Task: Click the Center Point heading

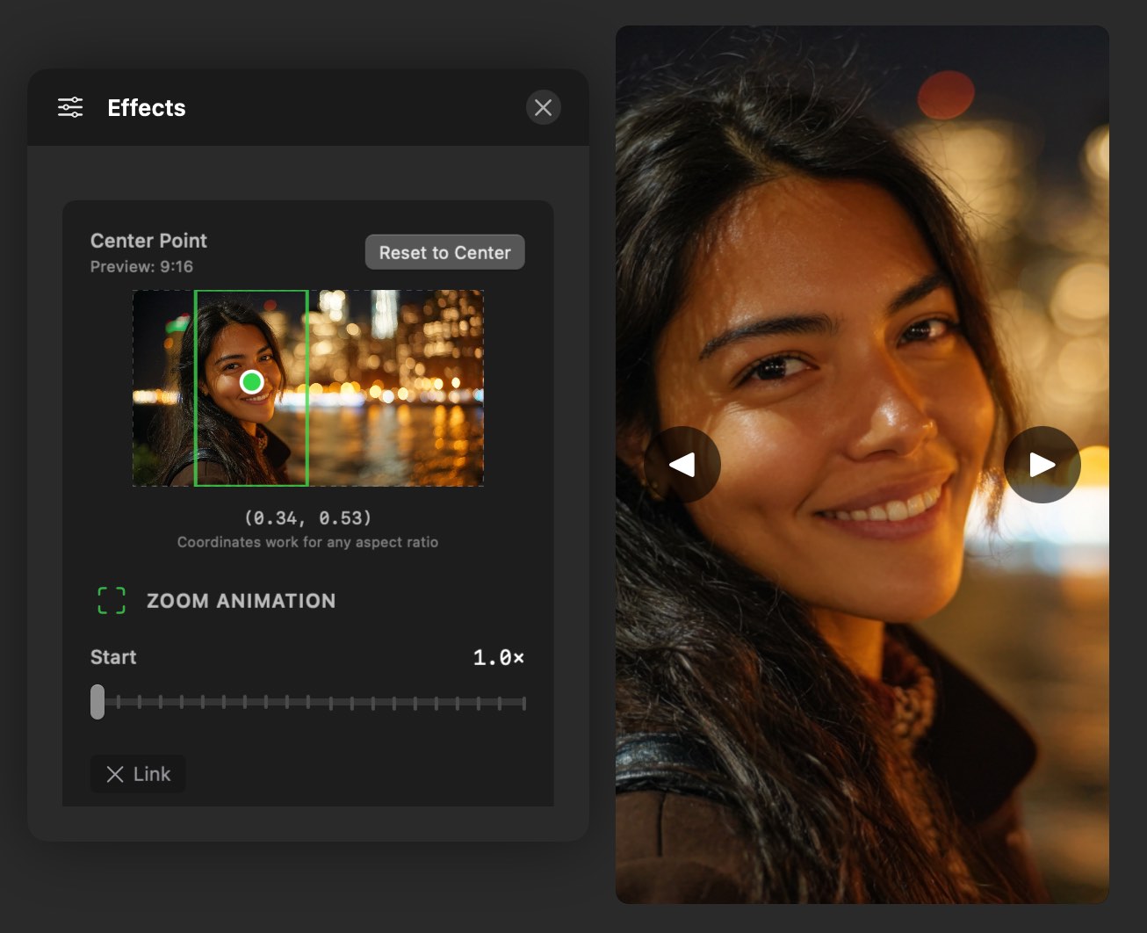Action: (148, 241)
